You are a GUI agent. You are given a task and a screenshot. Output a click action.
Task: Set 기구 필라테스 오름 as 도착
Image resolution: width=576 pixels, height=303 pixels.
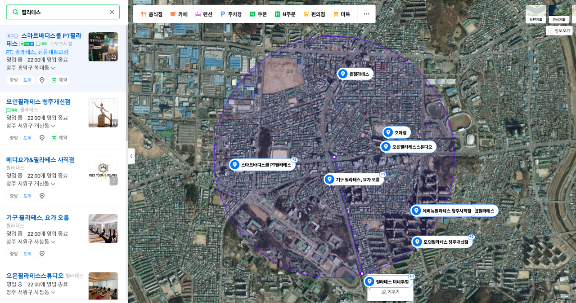[27, 254]
